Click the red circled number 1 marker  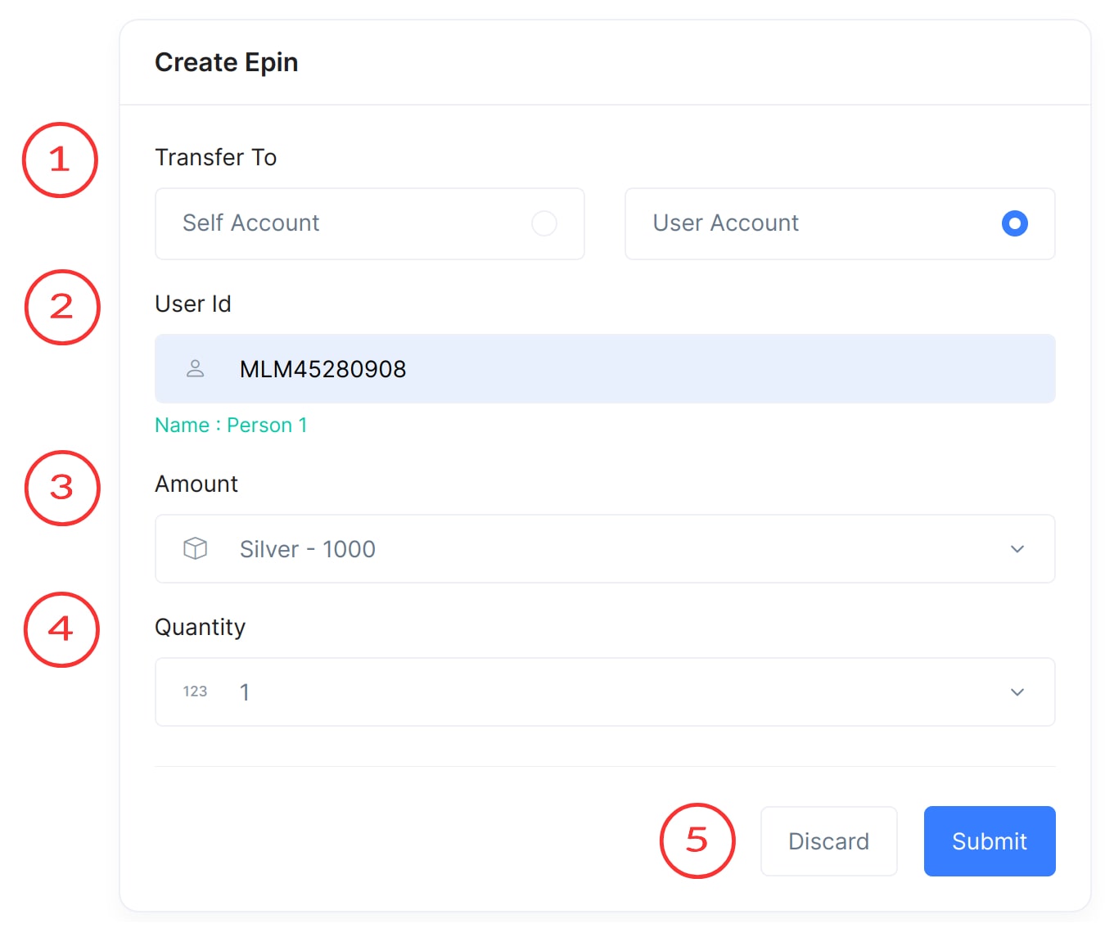click(60, 160)
